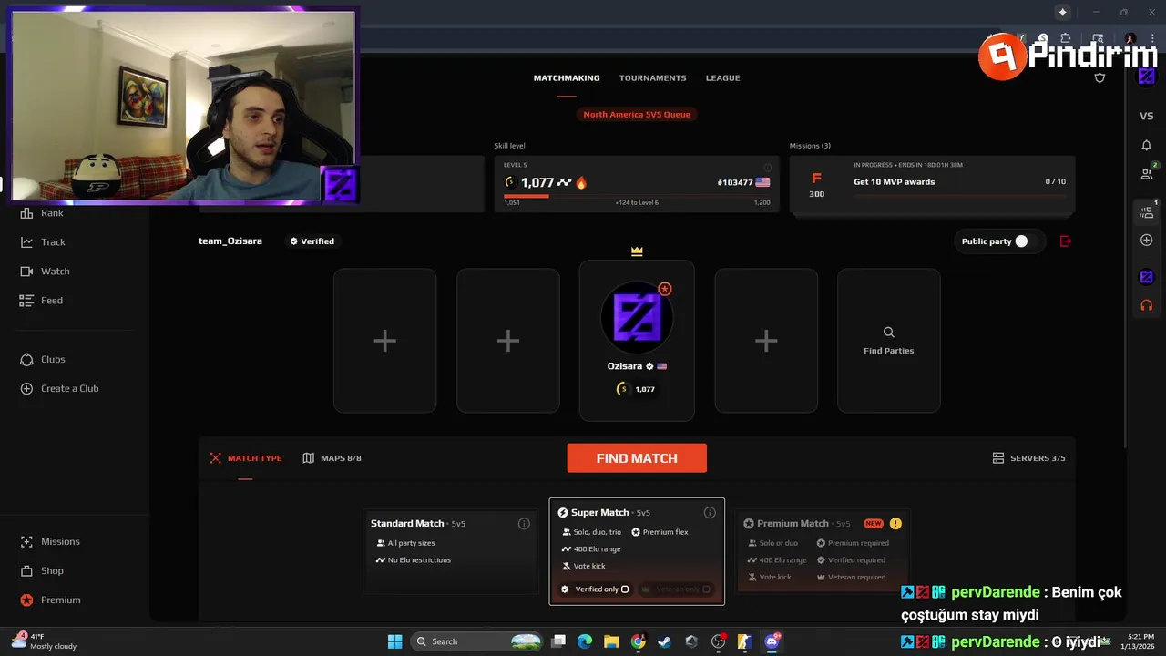Open Super Match info icon
Screen dimensions: 1166x656
pos(710,513)
